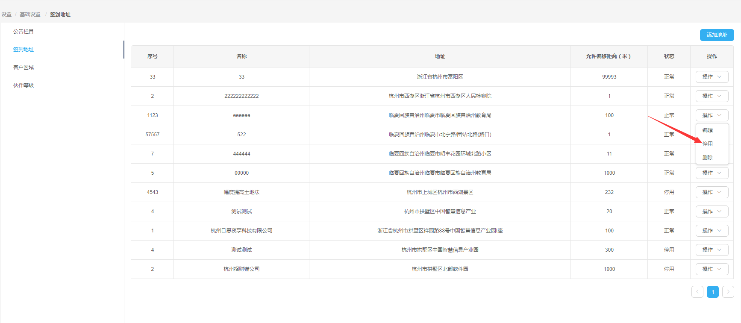Open 操作 dropdown for 杭州招财猫公司 row
741x323 pixels.
(x=712, y=269)
